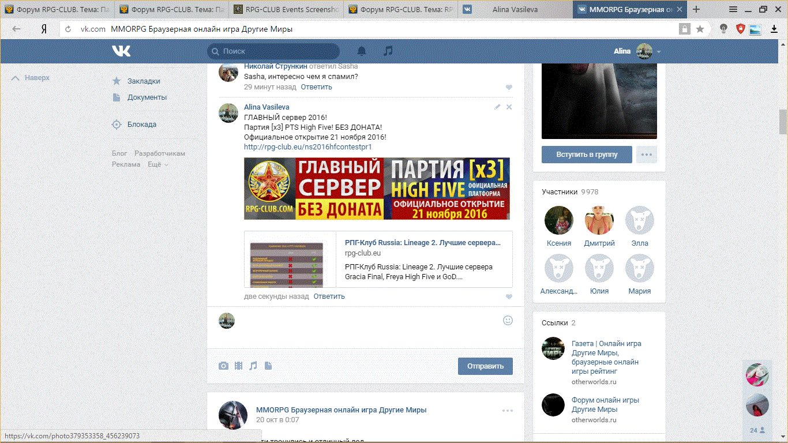
Task: Click 'Николай Стрункин' author name
Action: pyautogui.click(x=275, y=67)
